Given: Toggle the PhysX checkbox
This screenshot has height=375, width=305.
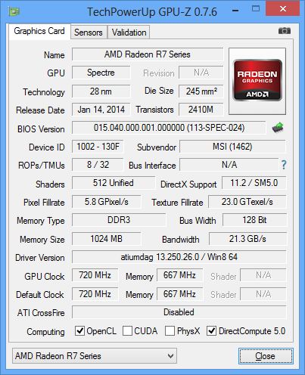Looking at the screenshot, I should 170,331.
